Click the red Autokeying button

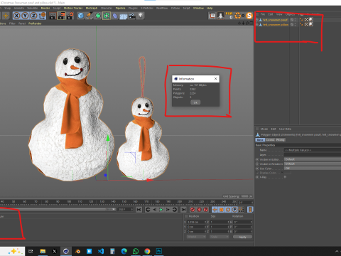coord(199,210)
